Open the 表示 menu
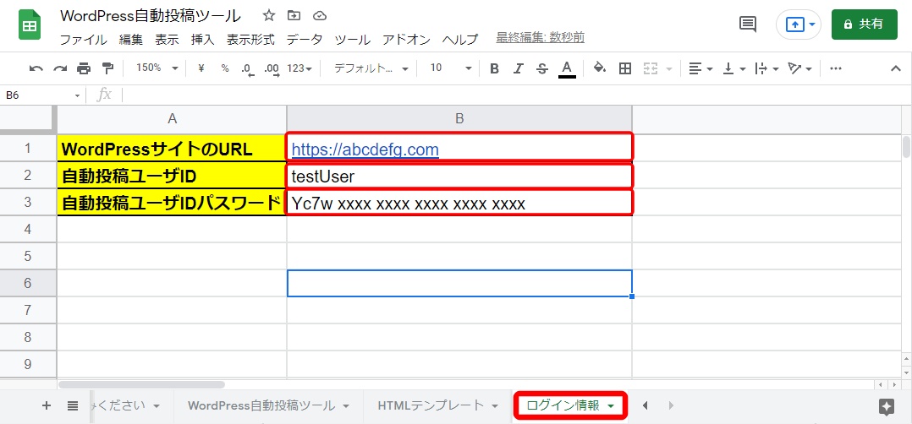Viewport: 912px width, 424px height. tap(167, 40)
